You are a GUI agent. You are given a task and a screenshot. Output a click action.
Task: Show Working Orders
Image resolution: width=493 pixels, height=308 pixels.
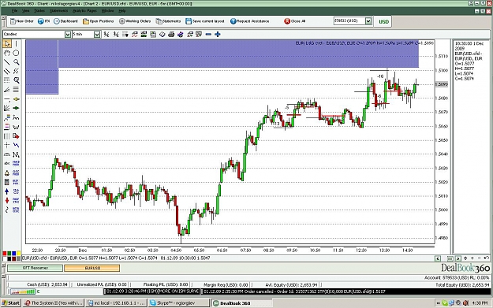coord(135,21)
